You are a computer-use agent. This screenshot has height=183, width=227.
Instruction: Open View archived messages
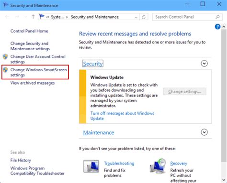pos(33,83)
